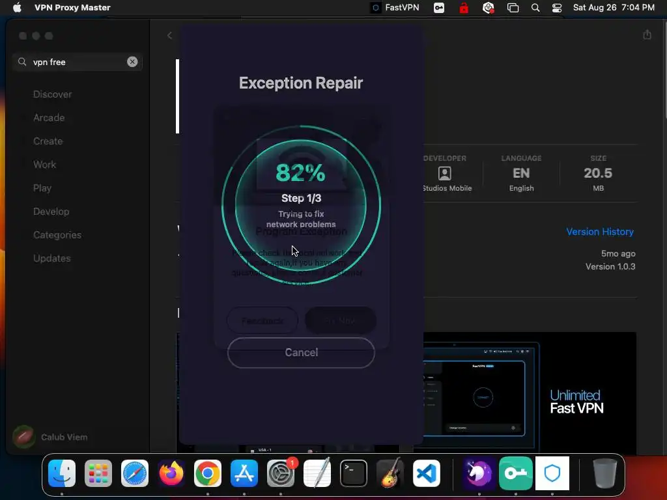Open Safari from the Dock
Image resolution: width=667 pixels, height=500 pixels.
click(135, 473)
